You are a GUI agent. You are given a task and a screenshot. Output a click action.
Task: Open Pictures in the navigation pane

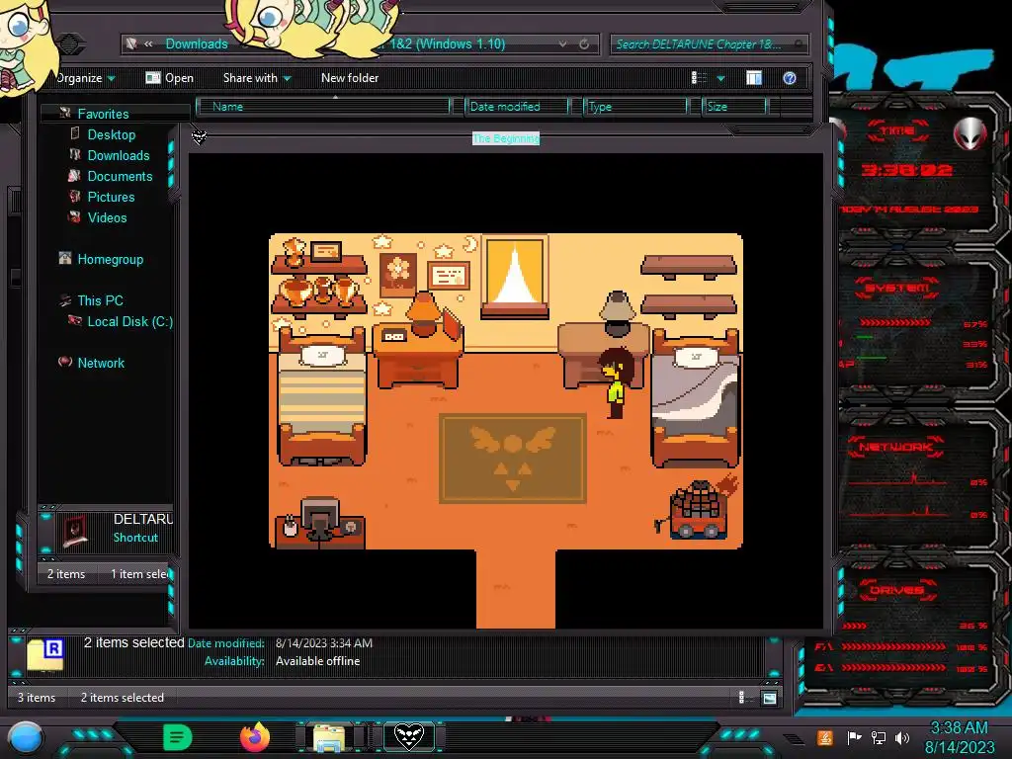[x=111, y=197]
